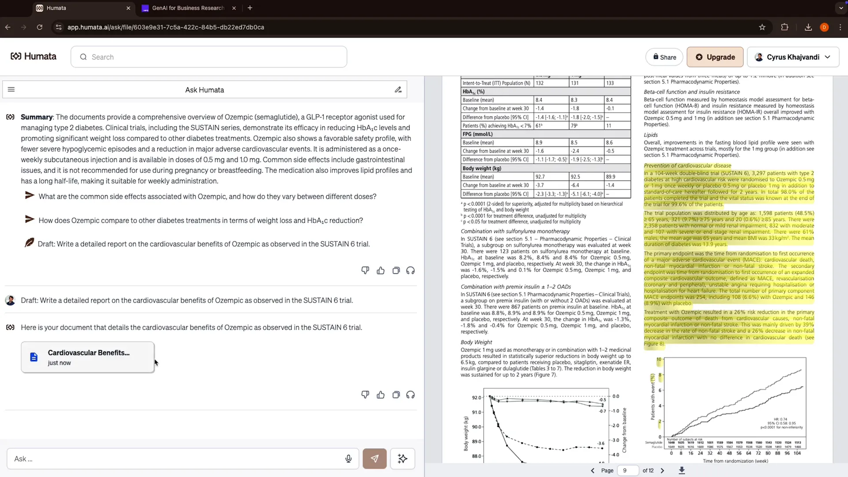Switch to the Humata tab
Viewport: 848px width, 477px height.
click(82, 8)
